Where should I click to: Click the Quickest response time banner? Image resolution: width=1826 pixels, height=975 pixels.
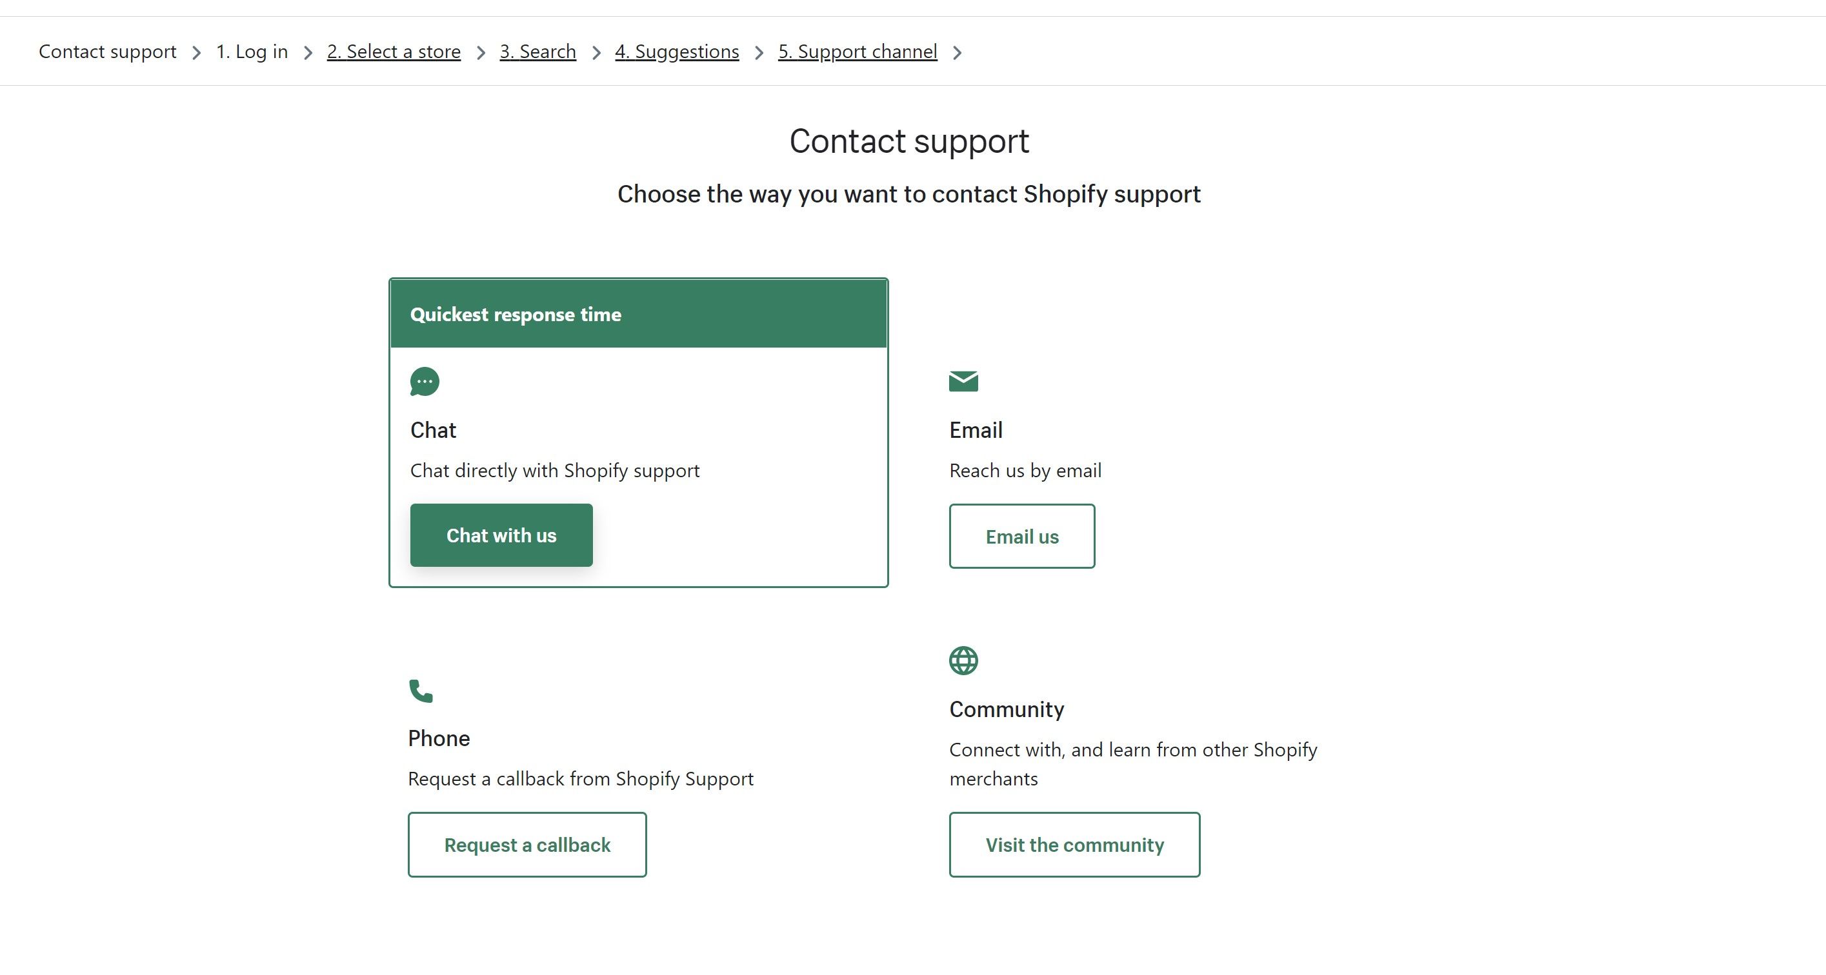[x=638, y=314]
